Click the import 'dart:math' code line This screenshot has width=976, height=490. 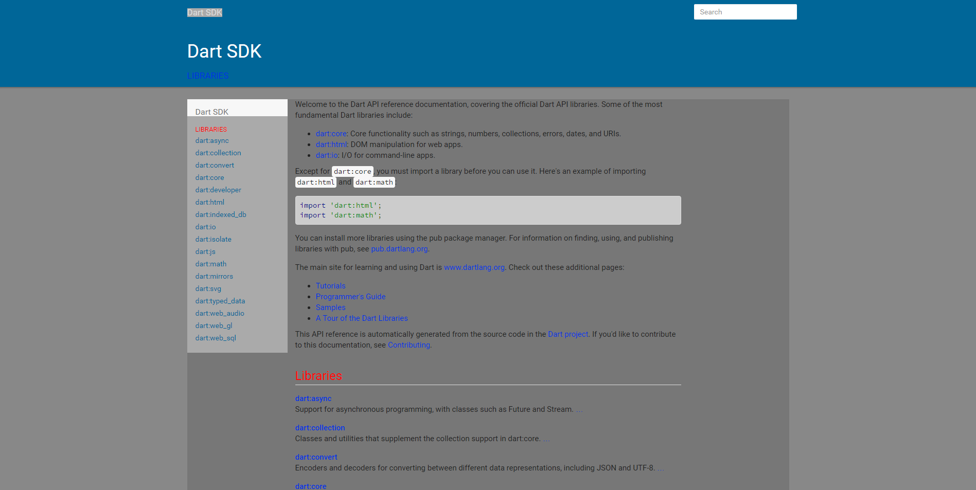click(x=341, y=215)
